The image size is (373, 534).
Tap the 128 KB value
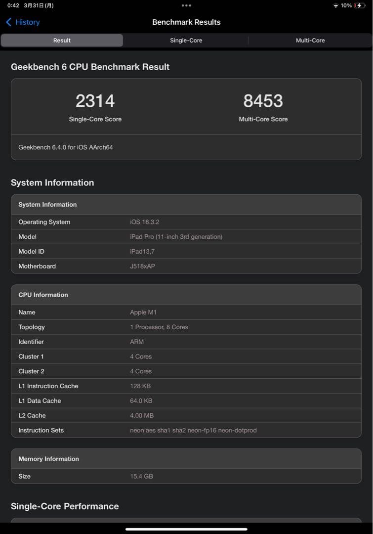pyautogui.click(x=140, y=386)
